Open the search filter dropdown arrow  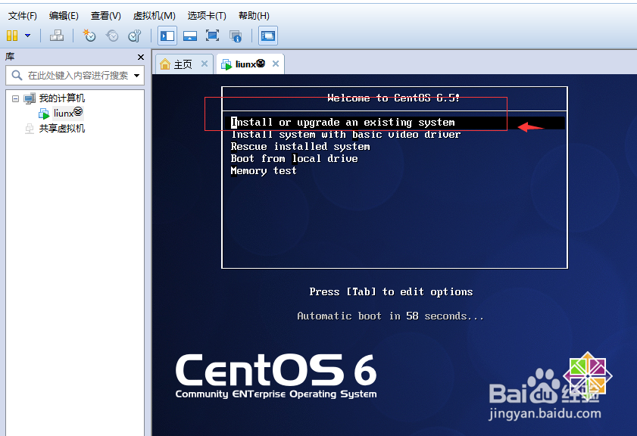tap(136, 76)
